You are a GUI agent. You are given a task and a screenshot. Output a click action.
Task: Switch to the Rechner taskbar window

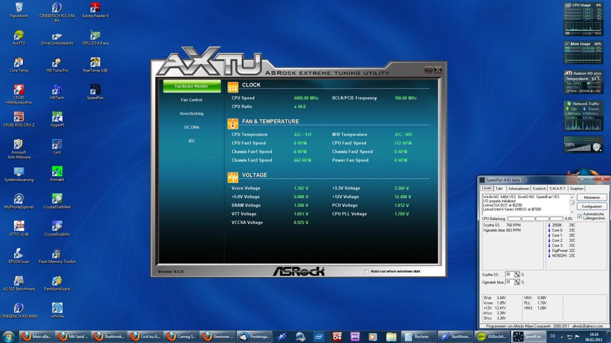[418, 337]
